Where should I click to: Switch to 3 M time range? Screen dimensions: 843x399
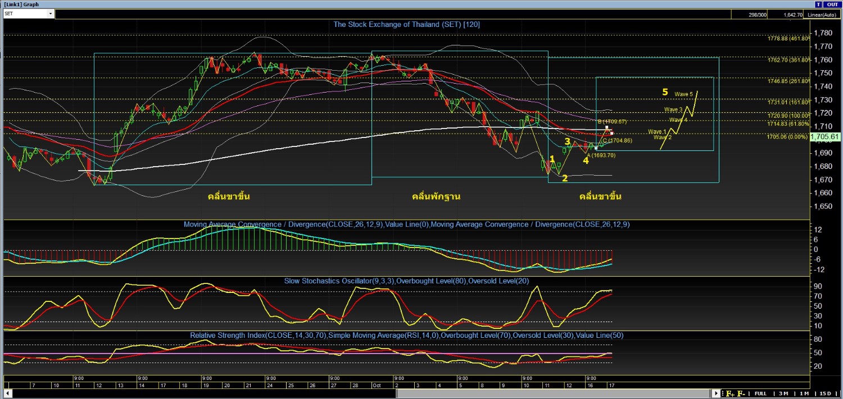click(783, 393)
